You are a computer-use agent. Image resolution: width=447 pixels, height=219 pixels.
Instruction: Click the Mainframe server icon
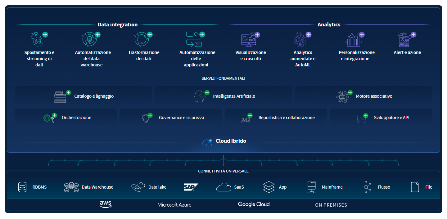tap(311, 187)
